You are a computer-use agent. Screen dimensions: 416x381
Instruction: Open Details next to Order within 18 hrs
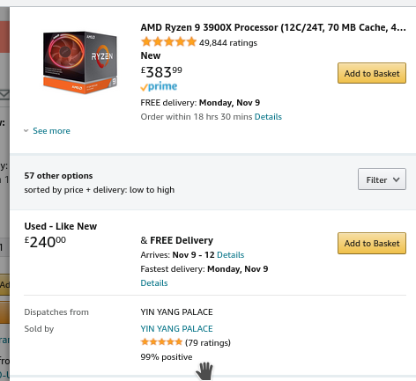coord(268,117)
